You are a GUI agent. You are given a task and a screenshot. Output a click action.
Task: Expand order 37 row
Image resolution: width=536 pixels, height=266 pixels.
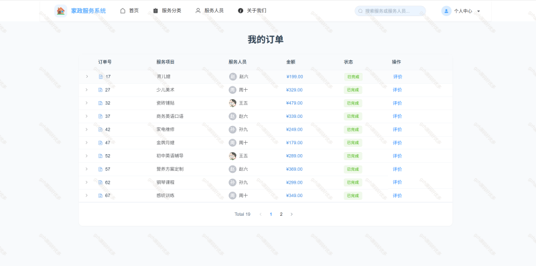tap(86, 116)
